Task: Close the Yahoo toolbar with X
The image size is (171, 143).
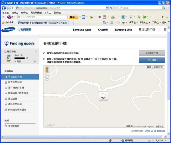Action: 3,17
